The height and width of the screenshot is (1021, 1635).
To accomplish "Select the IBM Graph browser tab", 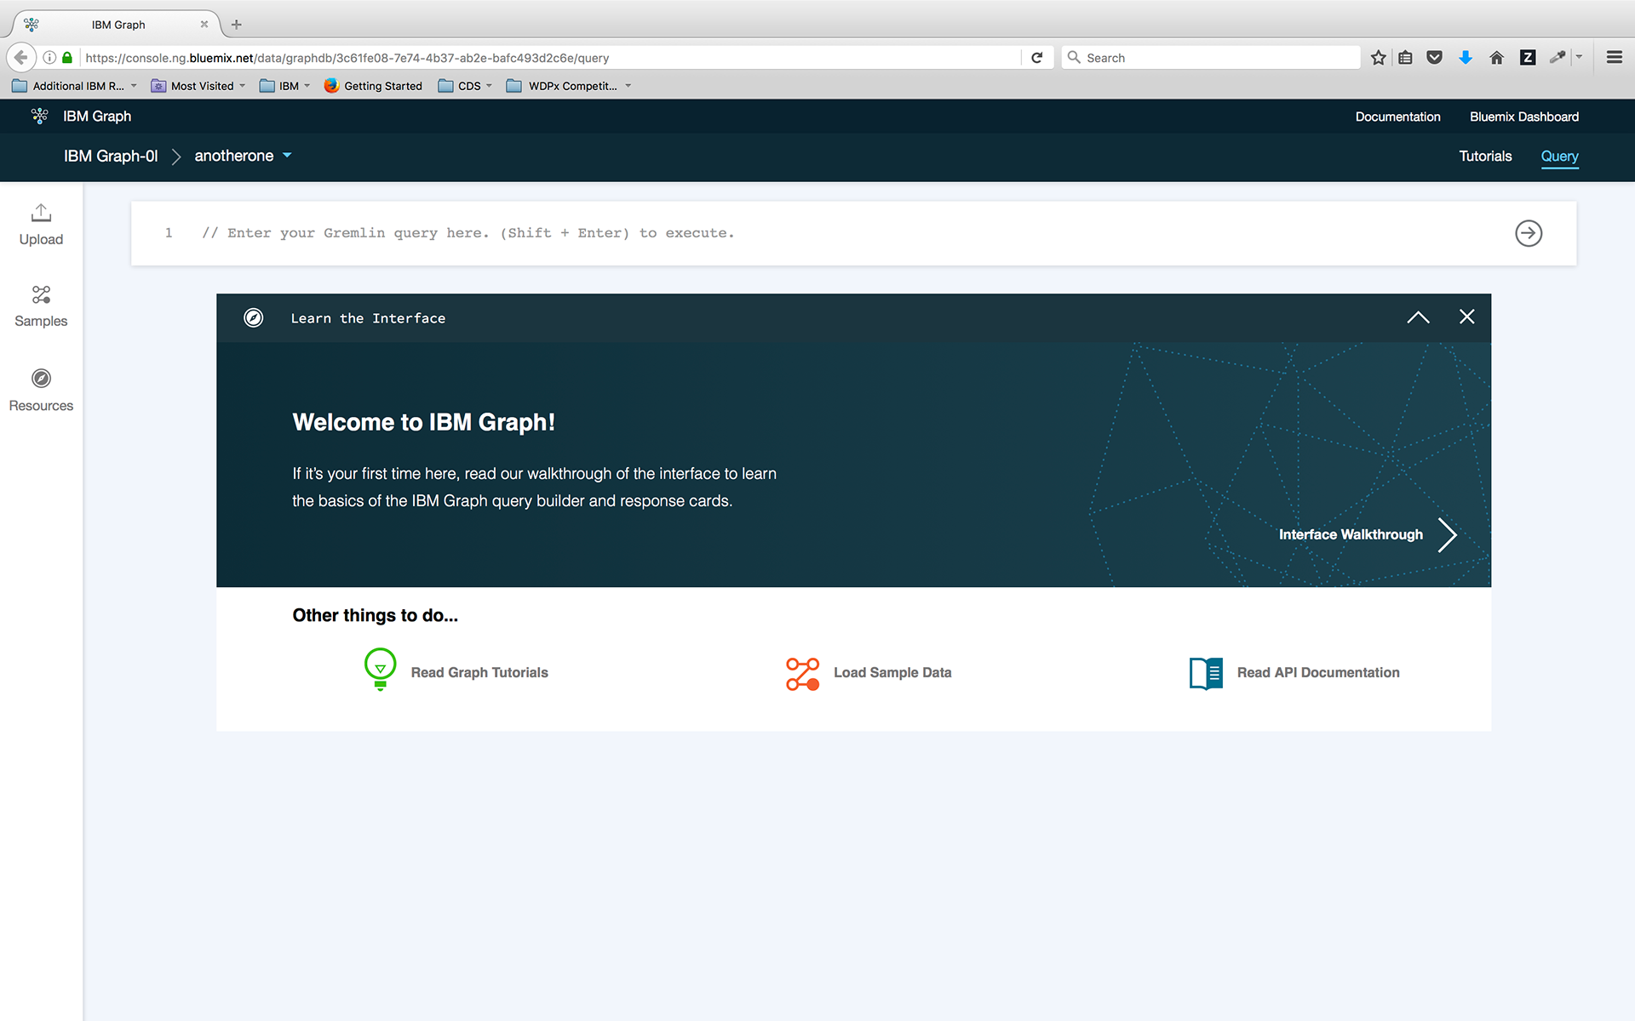I will click(117, 25).
